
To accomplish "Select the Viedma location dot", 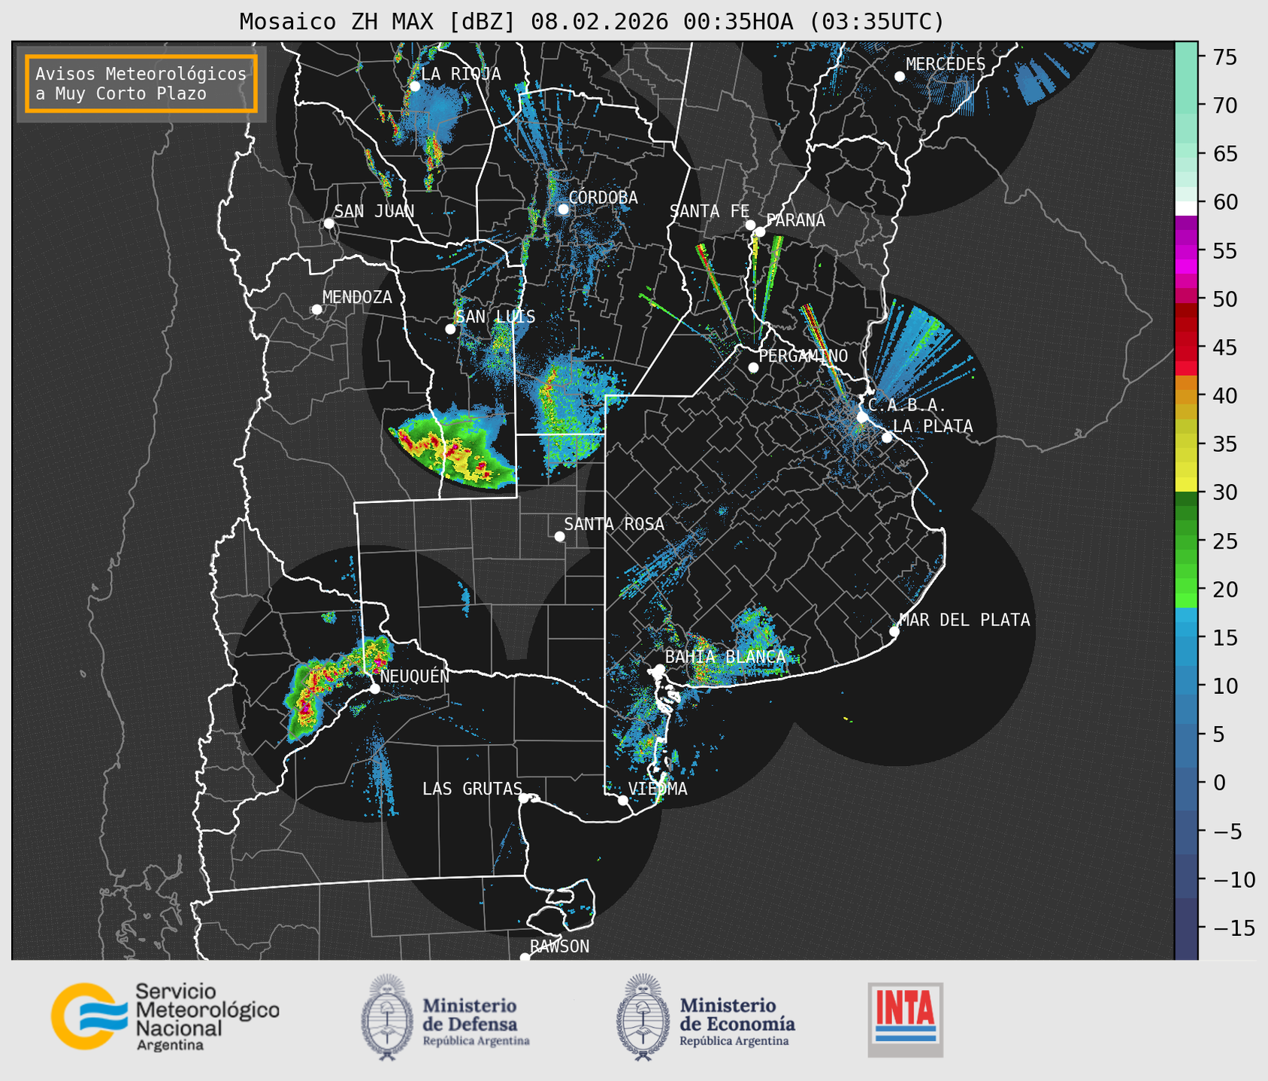I will 622,800.
